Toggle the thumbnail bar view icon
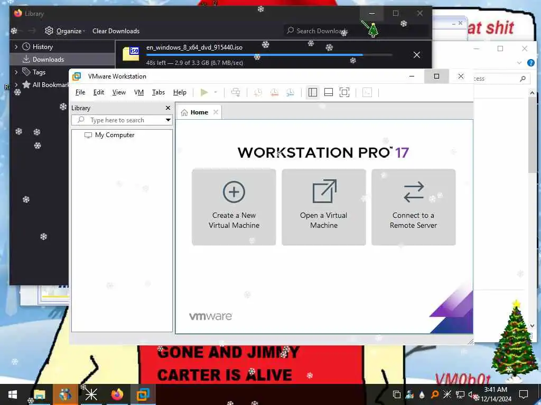 pyautogui.click(x=329, y=92)
